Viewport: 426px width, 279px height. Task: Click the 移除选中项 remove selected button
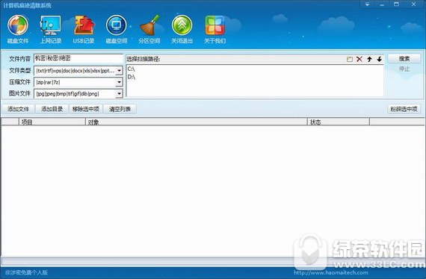click(x=86, y=109)
